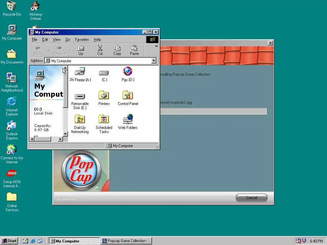Open the Back button history dropdown arrow
327x245 pixels.
pyautogui.click(x=49, y=50)
